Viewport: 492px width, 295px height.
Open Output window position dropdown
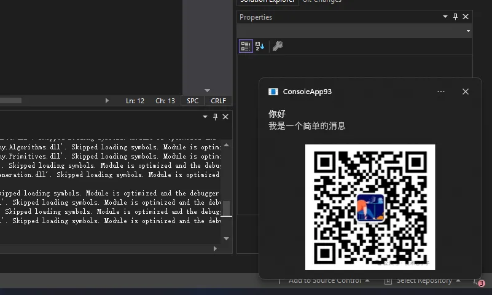(x=205, y=117)
